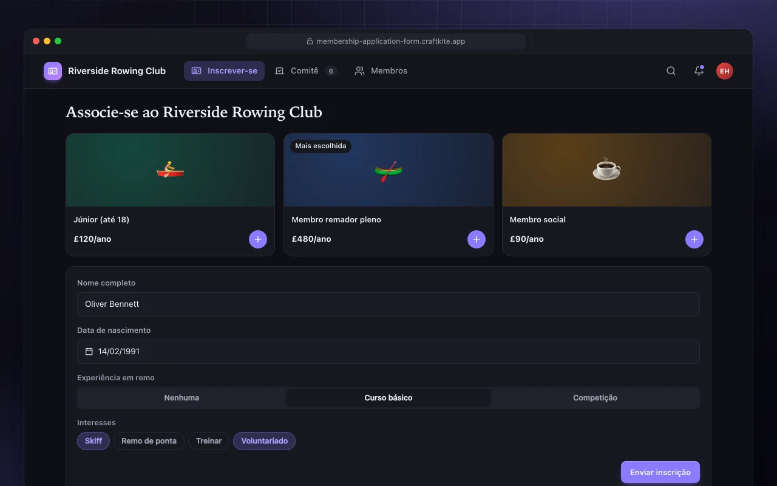Click the £90/ano price

[x=527, y=239]
